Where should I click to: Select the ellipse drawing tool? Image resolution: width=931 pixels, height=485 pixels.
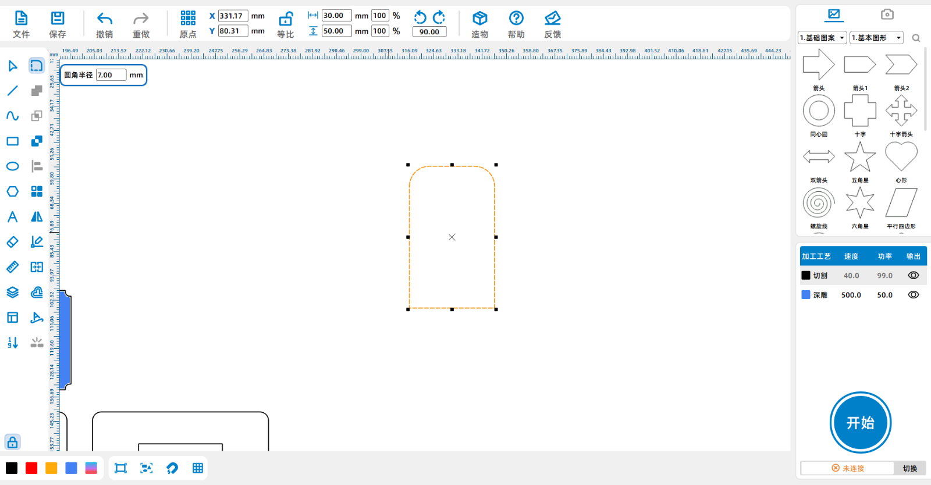(12, 166)
